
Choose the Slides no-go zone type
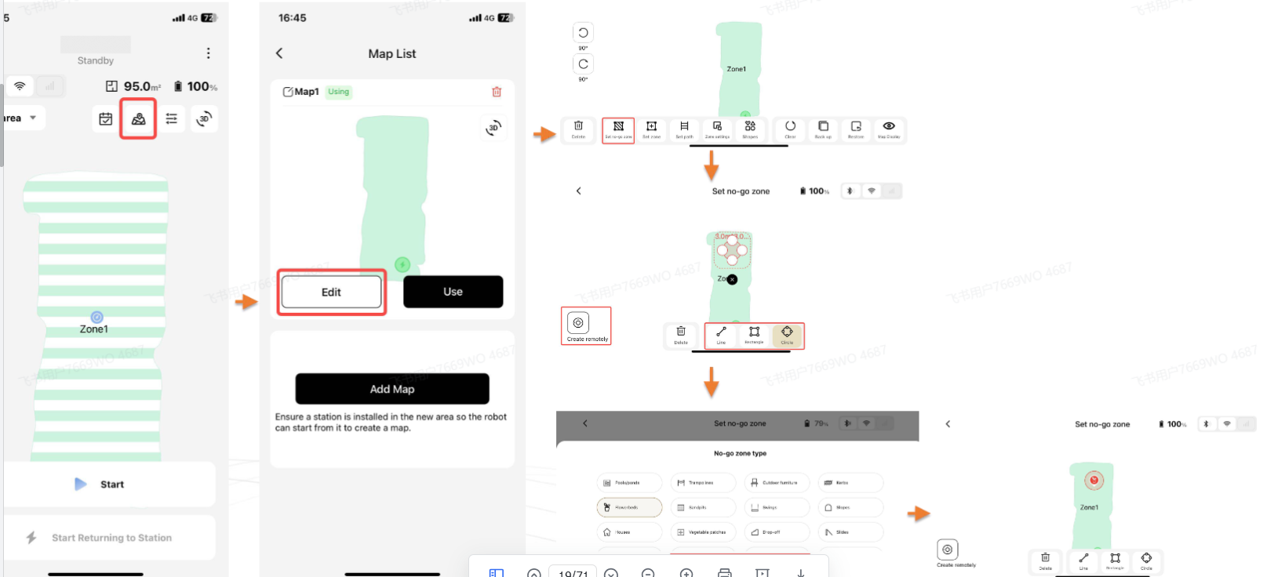pyautogui.click(x=850, y=532)
